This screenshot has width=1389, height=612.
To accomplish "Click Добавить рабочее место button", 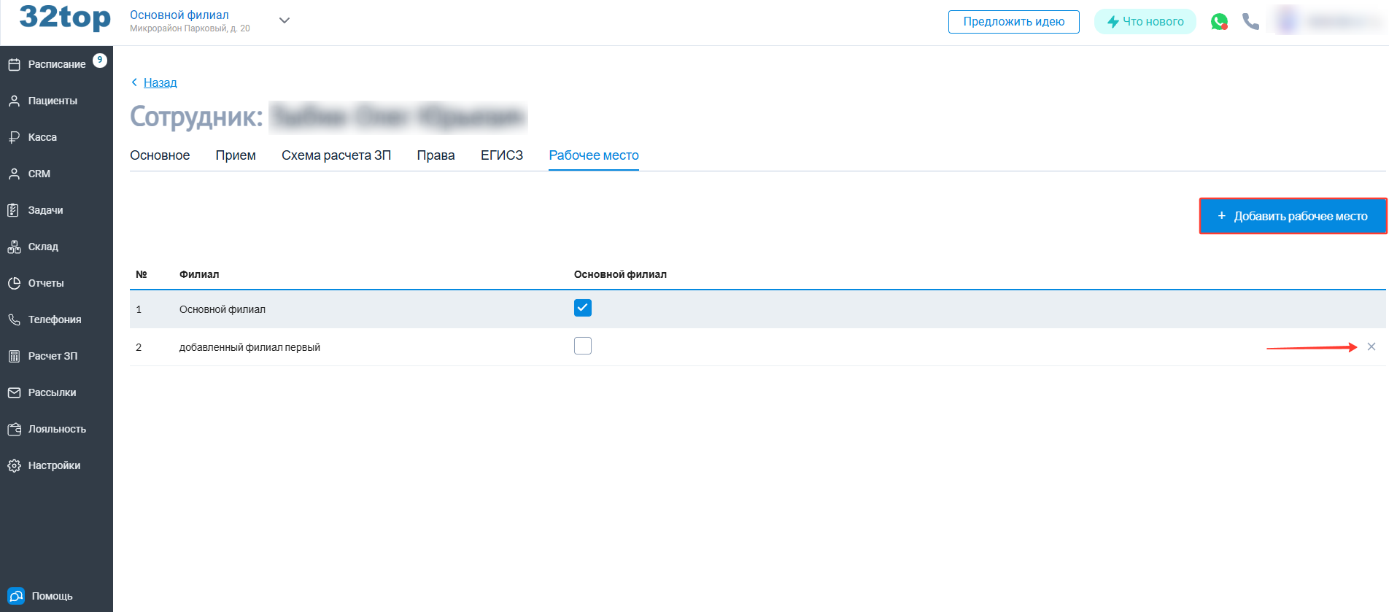I will tap(1293, 216).
